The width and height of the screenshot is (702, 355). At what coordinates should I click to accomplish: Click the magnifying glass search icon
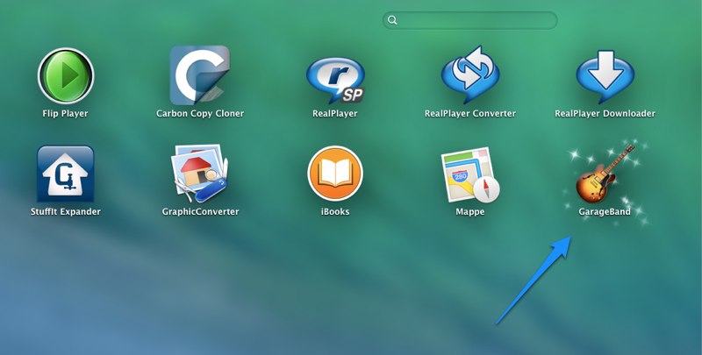[x=392, y=20]
